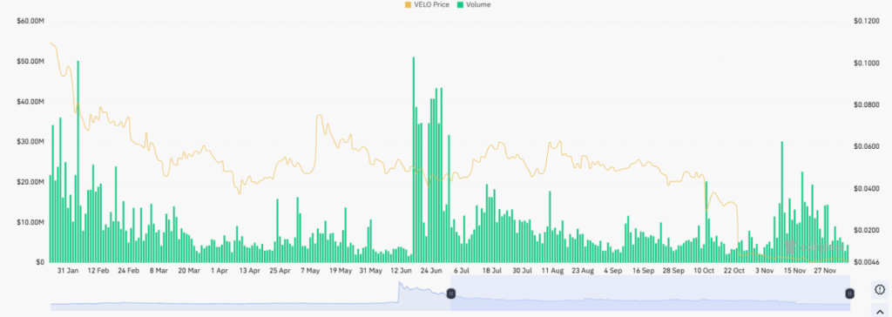Toggle the Volume legend series

[474, 4]
